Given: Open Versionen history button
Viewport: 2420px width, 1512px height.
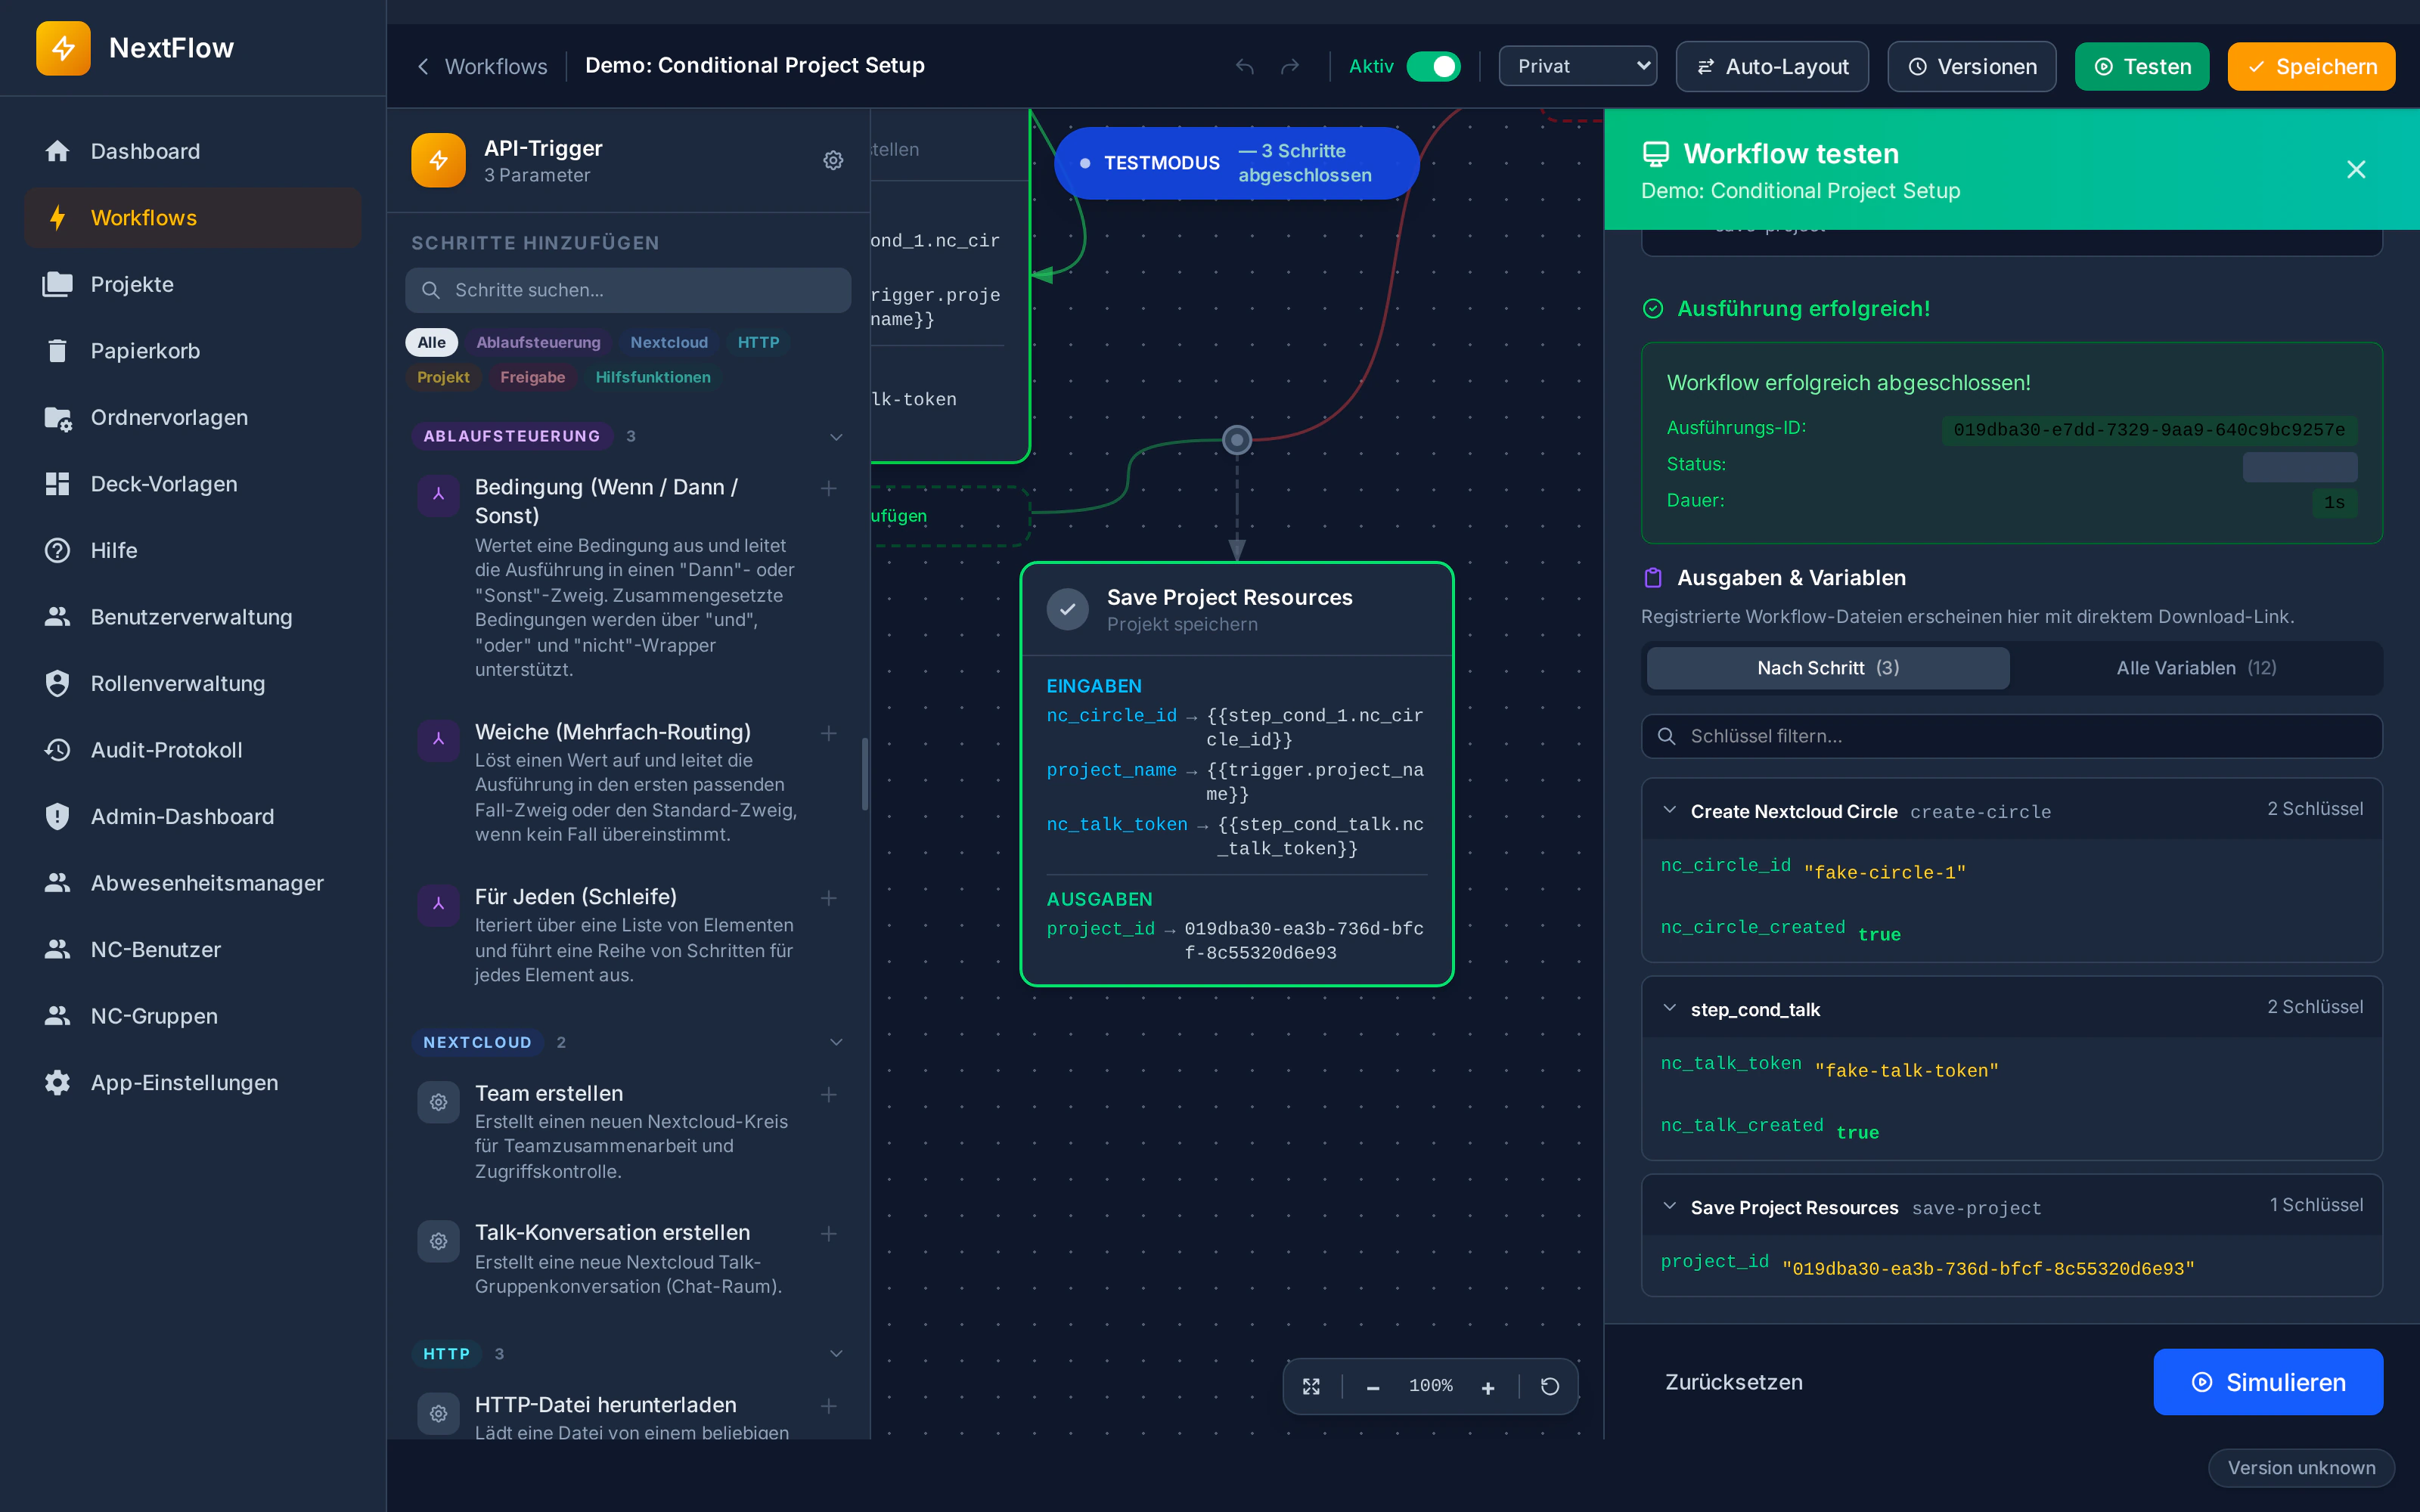Looking at the screenshot, I should point(1971,66).
